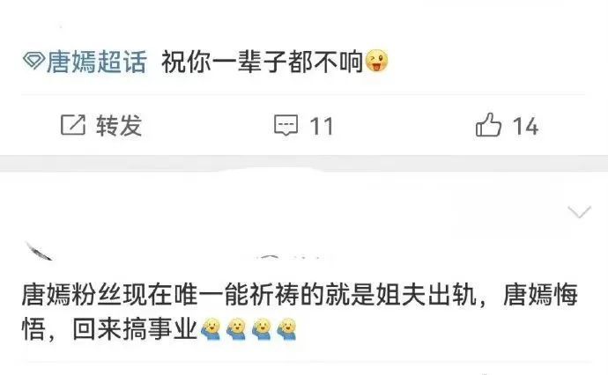Viewport: 608px width, 375px height.
Task: Expand the second post's chevron menu
Action: pos(579,212)
